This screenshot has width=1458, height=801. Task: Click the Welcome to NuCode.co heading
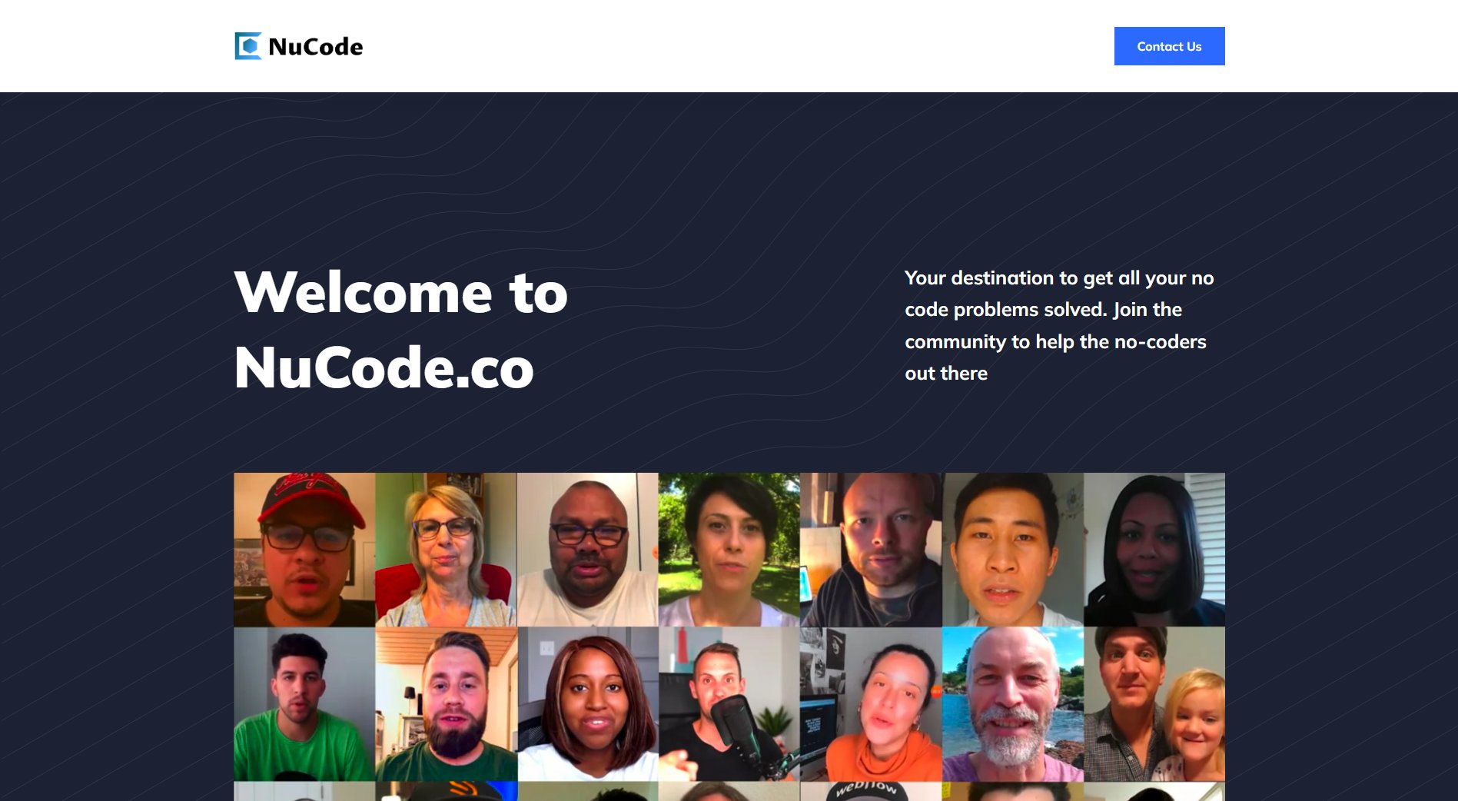tap(400, 330)
